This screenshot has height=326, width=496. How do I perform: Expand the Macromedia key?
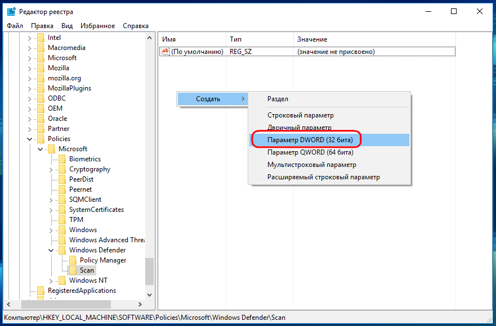click(x=29, y=48)
